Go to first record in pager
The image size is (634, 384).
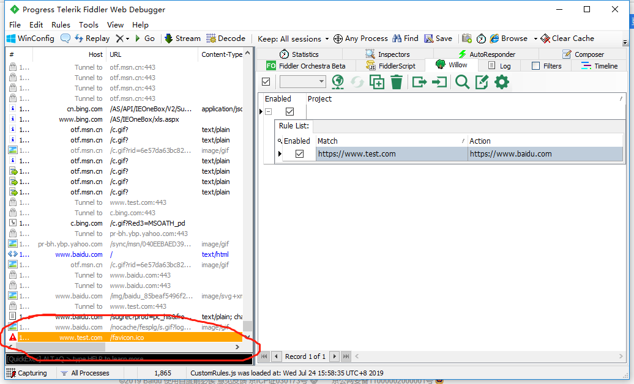[264, 356]
